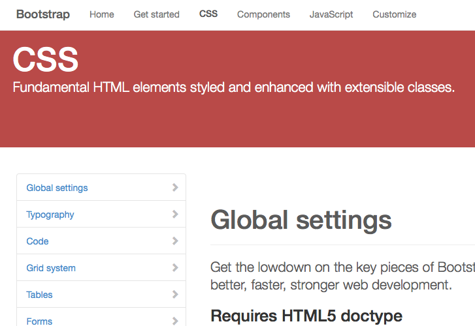This screenshot has height=326, width=475.
Task: Click the chevron icon beside Global settings
Action: (x=175, y=188)
